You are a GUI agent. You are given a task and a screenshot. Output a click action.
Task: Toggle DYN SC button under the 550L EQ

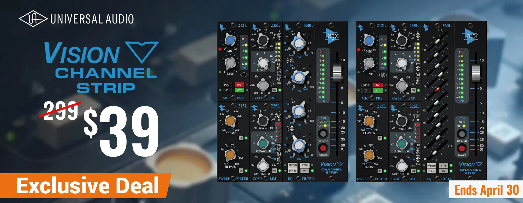click(x=293, y=171)
